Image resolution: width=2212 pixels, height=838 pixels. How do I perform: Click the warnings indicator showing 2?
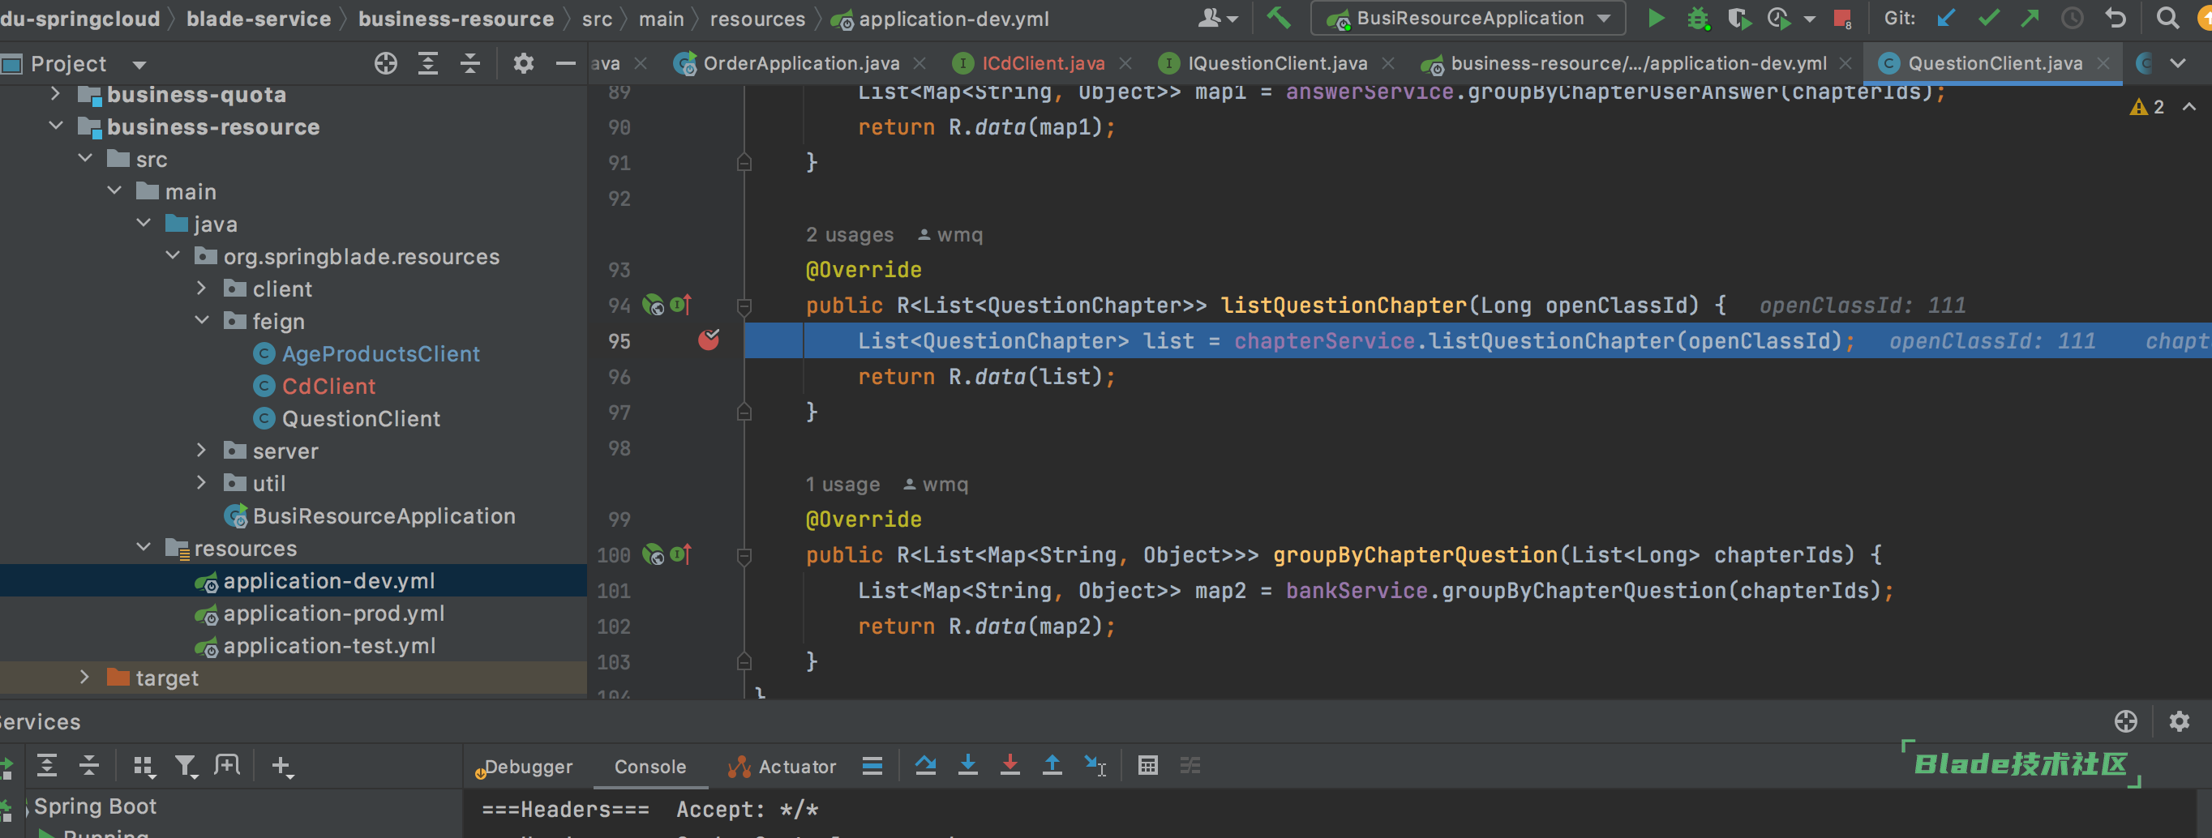2148,106
